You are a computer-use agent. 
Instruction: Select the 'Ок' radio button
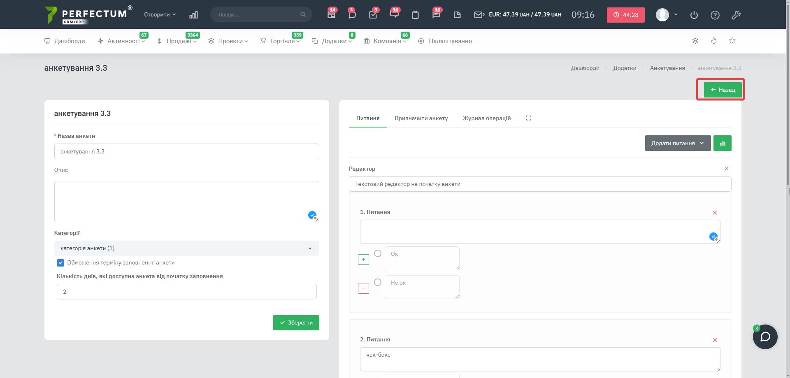tap(378, 253)
